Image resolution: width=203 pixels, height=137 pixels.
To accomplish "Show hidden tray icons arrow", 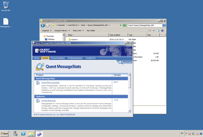I will tap(186, 133).
